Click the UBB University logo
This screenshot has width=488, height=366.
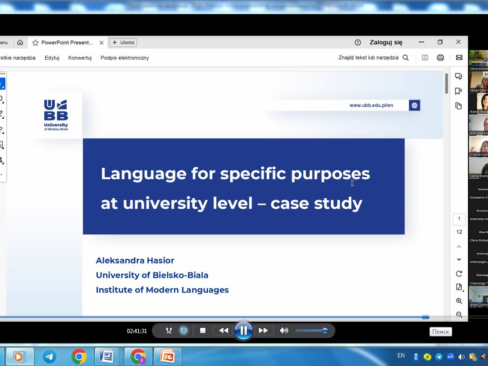click(x=56, y=115)
